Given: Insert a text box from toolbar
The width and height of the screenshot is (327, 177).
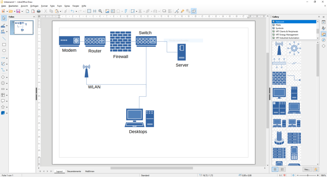Looking at the screenshot, I should click(113, 11).
